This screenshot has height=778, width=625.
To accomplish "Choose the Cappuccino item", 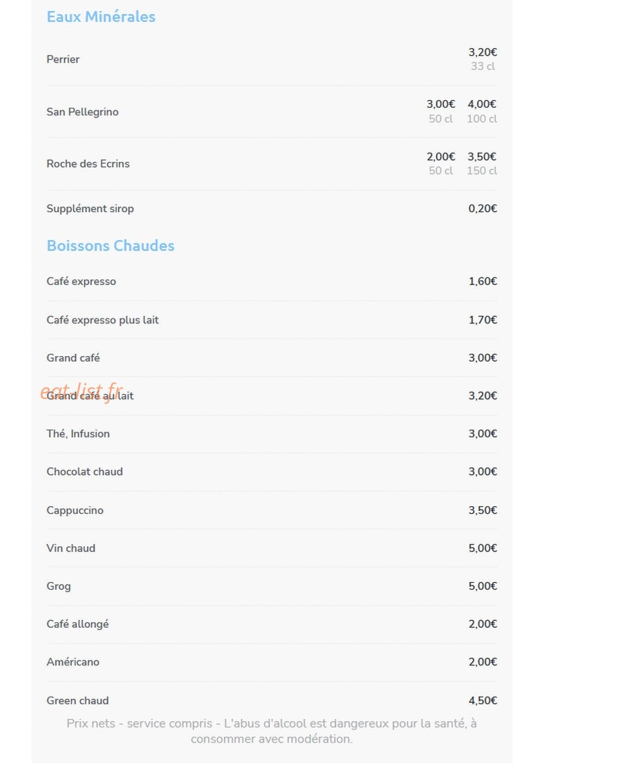I will click(272, 510).
